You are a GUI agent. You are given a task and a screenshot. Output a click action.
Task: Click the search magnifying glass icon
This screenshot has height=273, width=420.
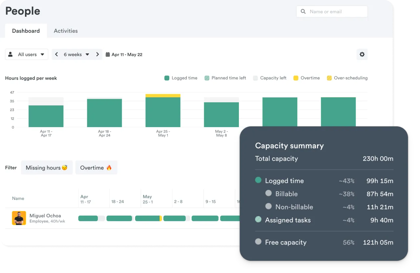[x=303, y=11]
